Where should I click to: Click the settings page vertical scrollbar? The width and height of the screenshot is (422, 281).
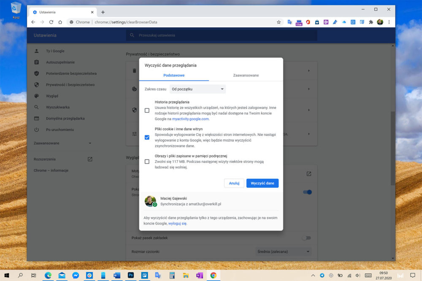point(393,148)
